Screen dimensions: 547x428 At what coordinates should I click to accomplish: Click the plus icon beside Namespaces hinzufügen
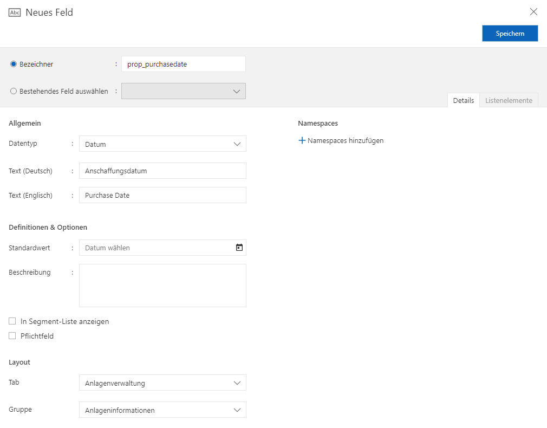click(x=302, y=140)
